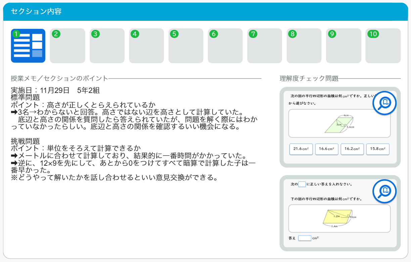The image size is (411, 262).
Task: Click the yellow parallelogram figure image
Action: 339,218
